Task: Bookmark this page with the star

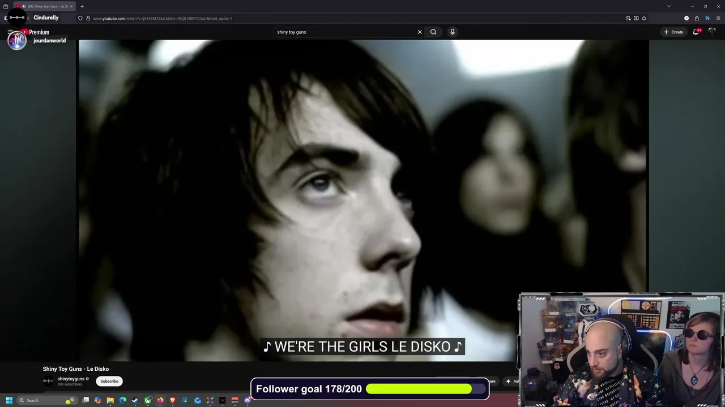Action: 644,18
